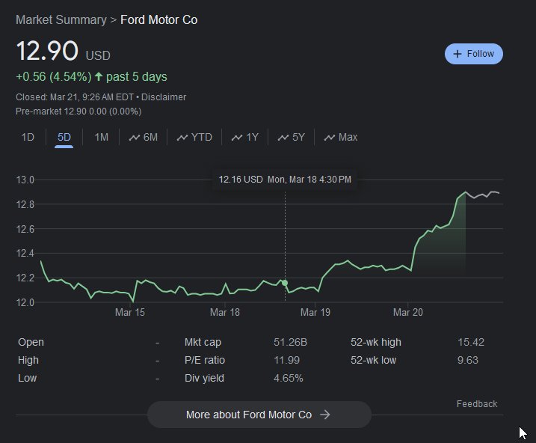Click 52-wk low value 9.63
The image size is (536, 443).
click(468, 360)
